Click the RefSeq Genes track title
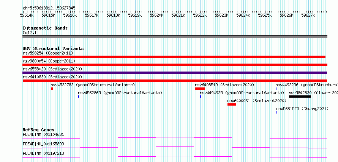The height and width of the screenshot is (162, 338). coord(39,130)
